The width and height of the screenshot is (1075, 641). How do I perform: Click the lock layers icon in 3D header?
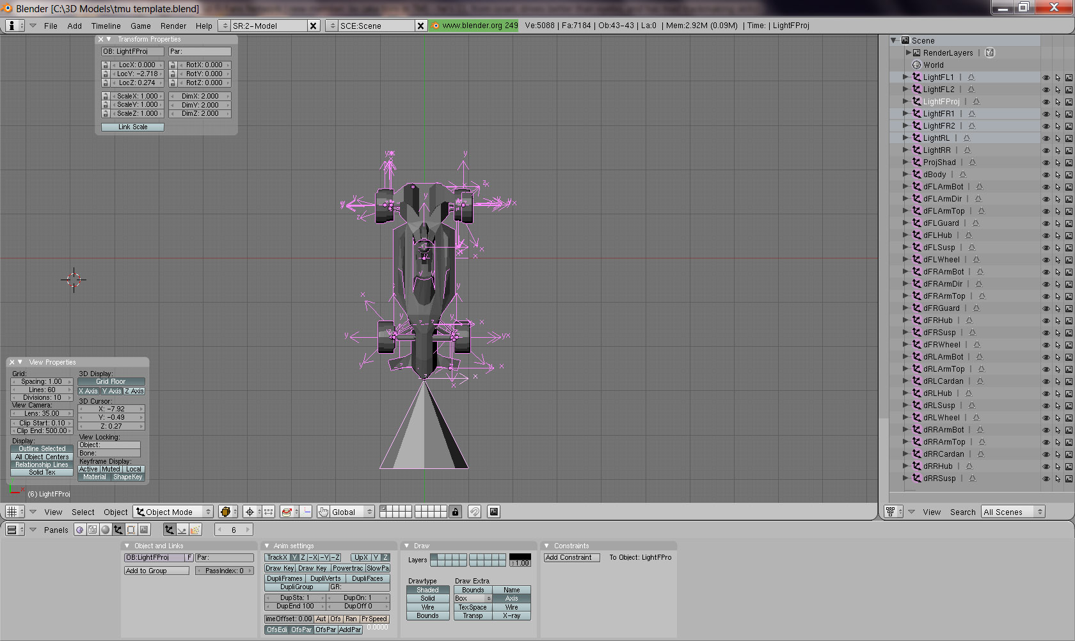click(x=455, y=512)
